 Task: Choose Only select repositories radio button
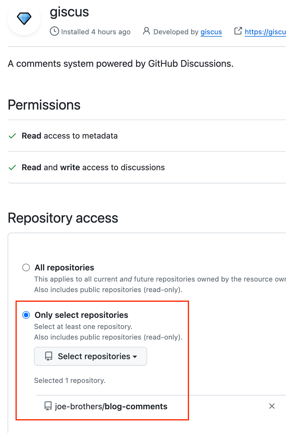pyautogui.click(x=26, y=315)
